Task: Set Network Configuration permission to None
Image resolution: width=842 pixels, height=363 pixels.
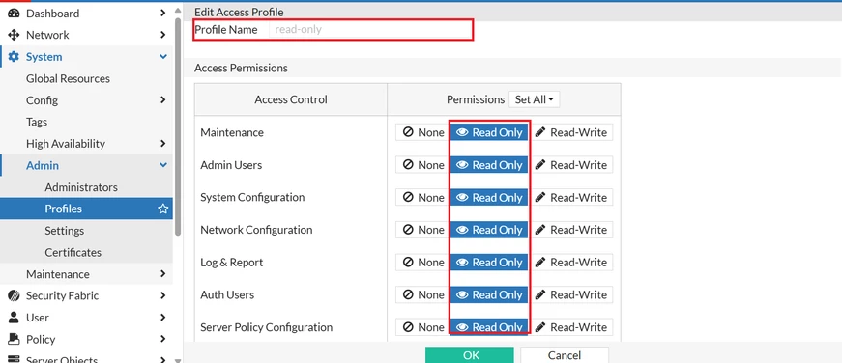Action: 423,230
